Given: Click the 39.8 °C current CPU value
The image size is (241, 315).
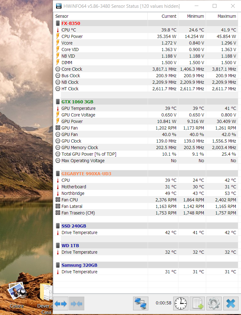Looking at the screenshot, I should point(169,30).
